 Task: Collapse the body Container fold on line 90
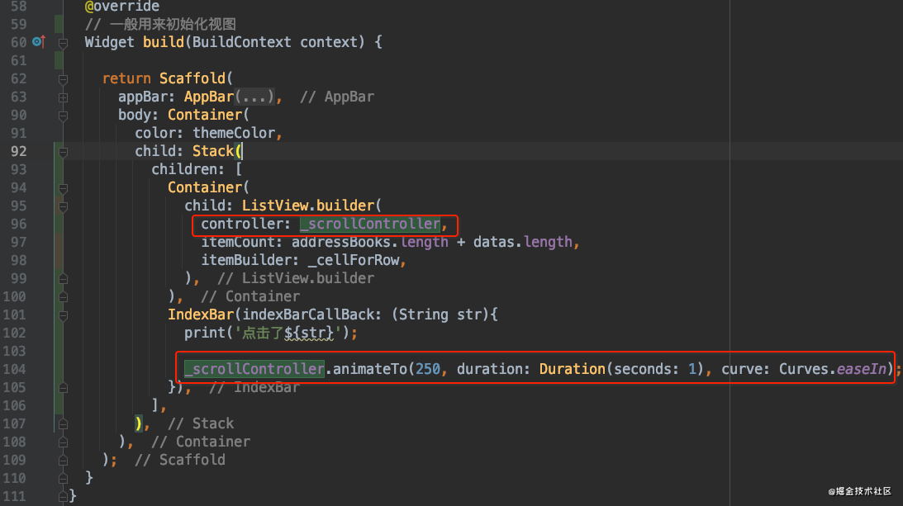click(64, 116)
